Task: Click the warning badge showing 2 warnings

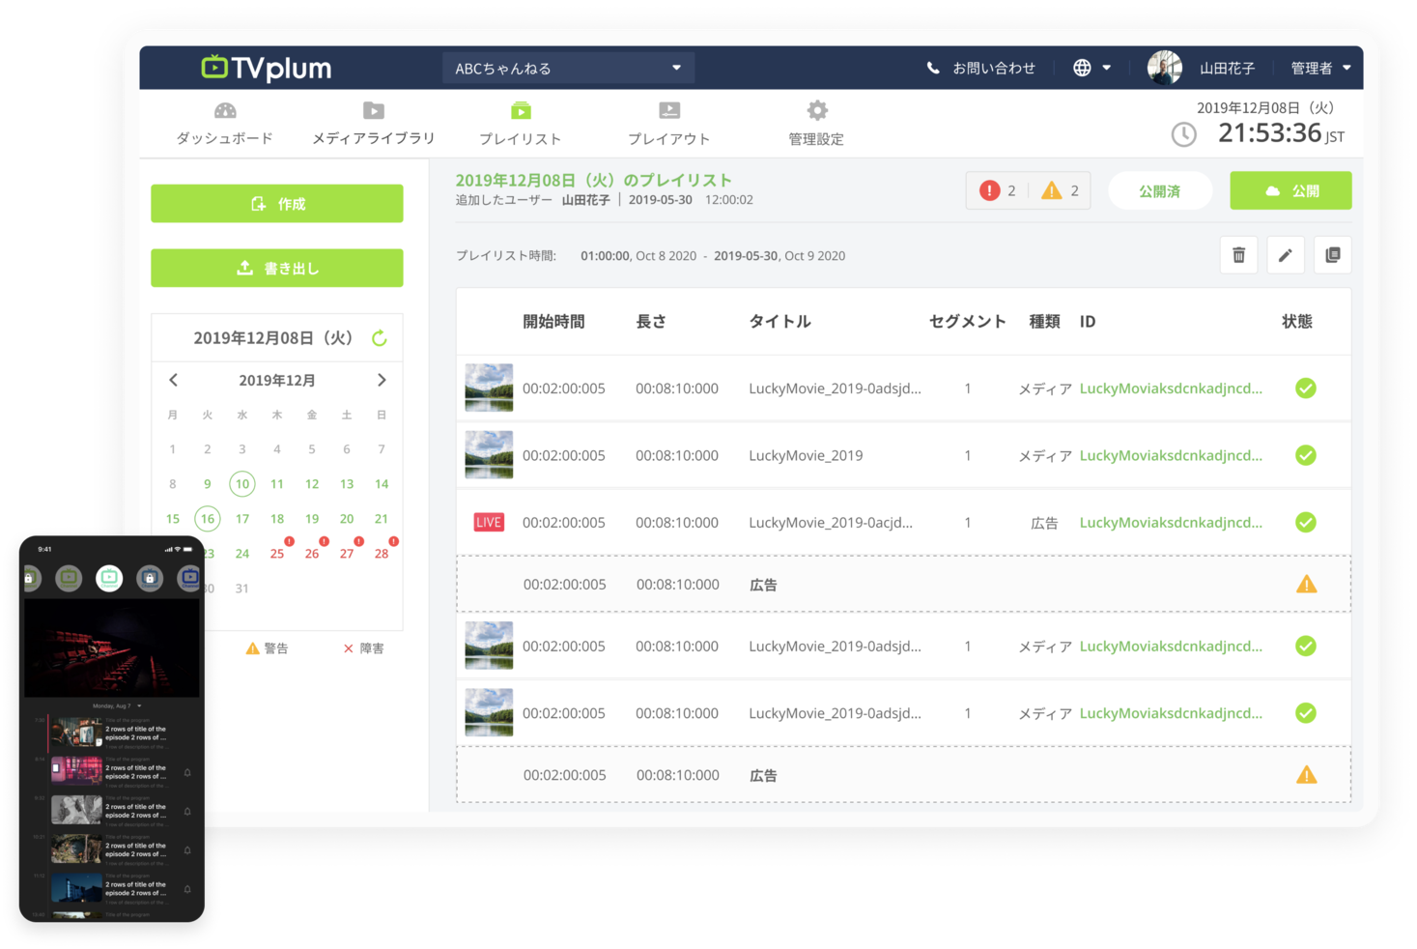Action: coord(1060,190)
